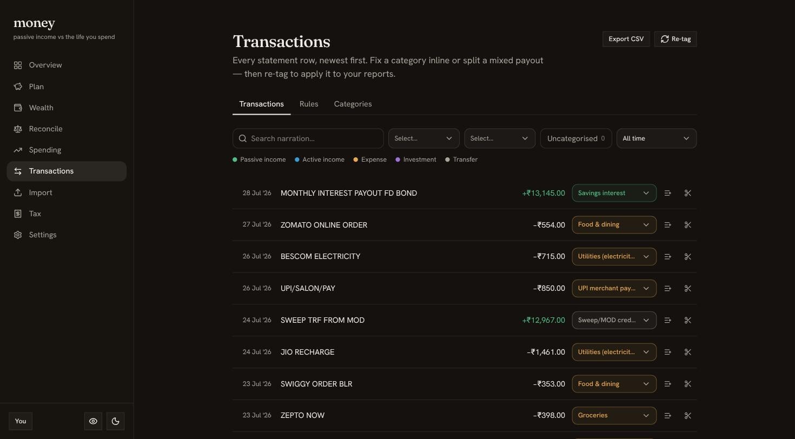Click the Settings gear icon
Image resolution: width=795 pixels, height=439 pixels.
click(x=18, y=235)
